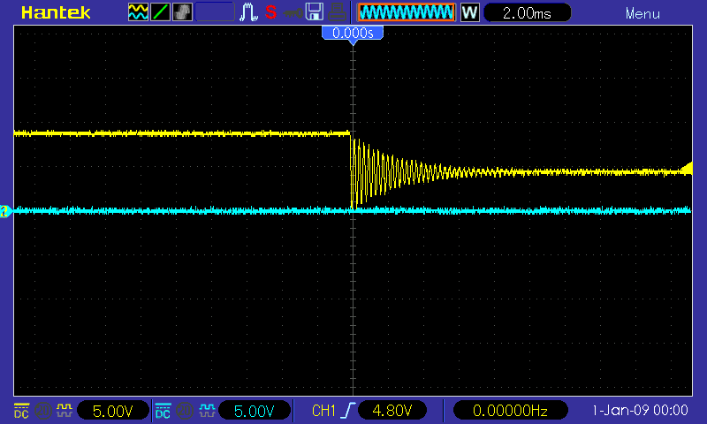Viewport: 707px width, 424px height.
Task: Click the W window timebase icon
Action: point(469,12)
